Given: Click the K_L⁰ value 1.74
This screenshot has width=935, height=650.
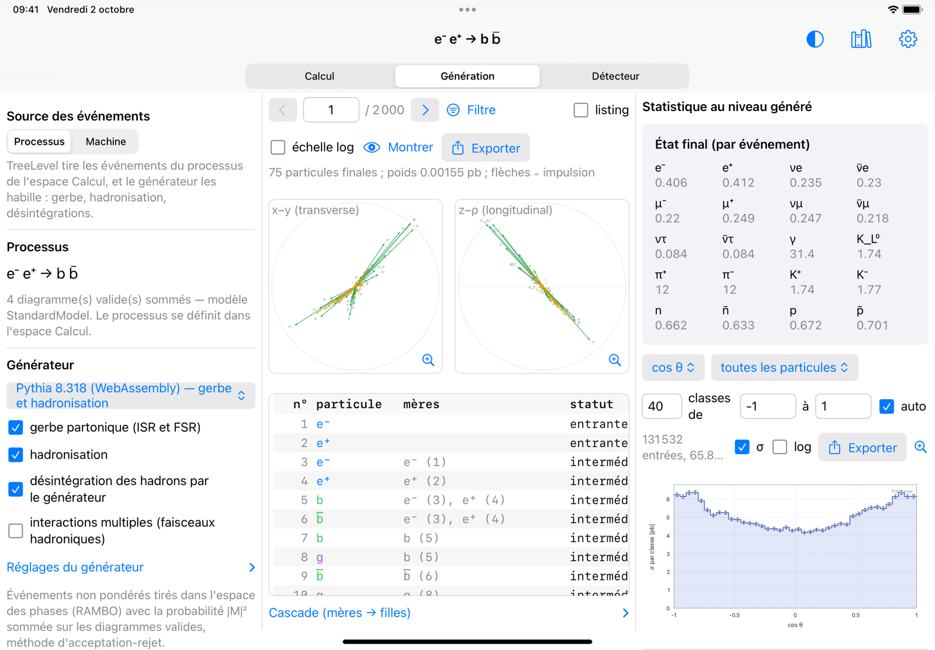Looking at the screenshot, I should point(869,254).
